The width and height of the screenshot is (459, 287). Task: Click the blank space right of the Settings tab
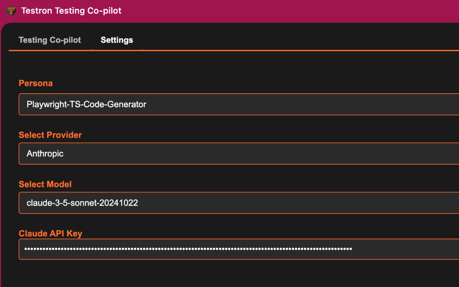(287, 38)
